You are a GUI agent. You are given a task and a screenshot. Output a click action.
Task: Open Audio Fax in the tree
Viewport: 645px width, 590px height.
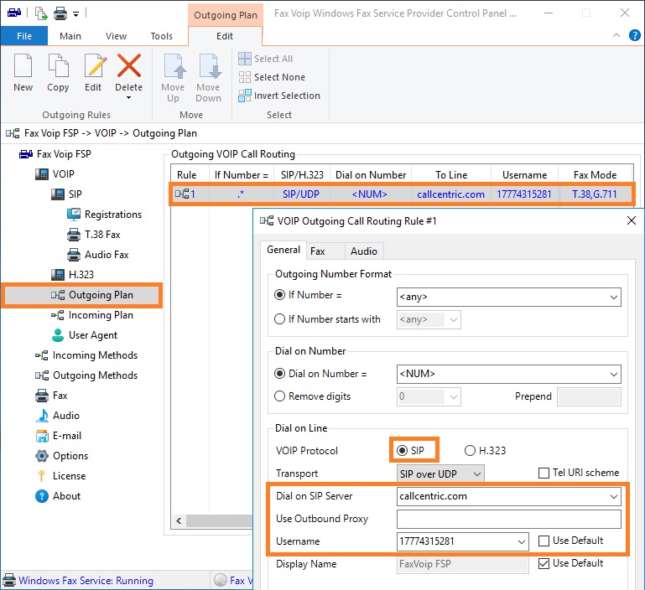(x=98, y=255)
